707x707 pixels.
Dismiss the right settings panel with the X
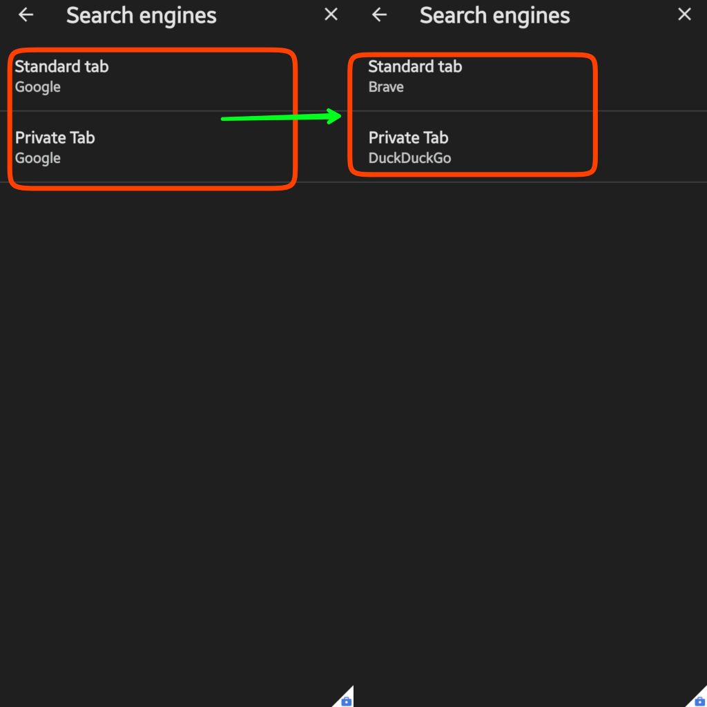click(x=684, y=14)
